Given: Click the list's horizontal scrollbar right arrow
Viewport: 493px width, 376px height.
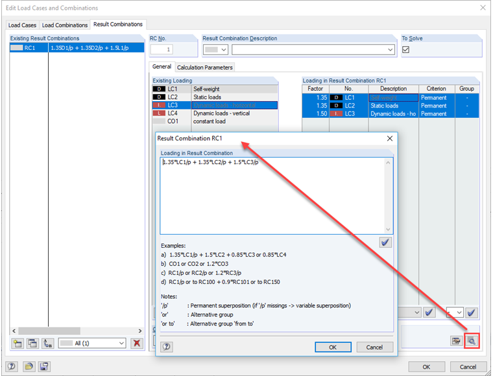Looking at the screenshot, I should click(x=140, y=331).
